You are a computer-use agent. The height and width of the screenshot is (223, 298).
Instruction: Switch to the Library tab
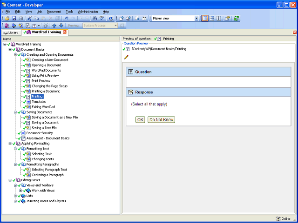[x=11, y=33]
